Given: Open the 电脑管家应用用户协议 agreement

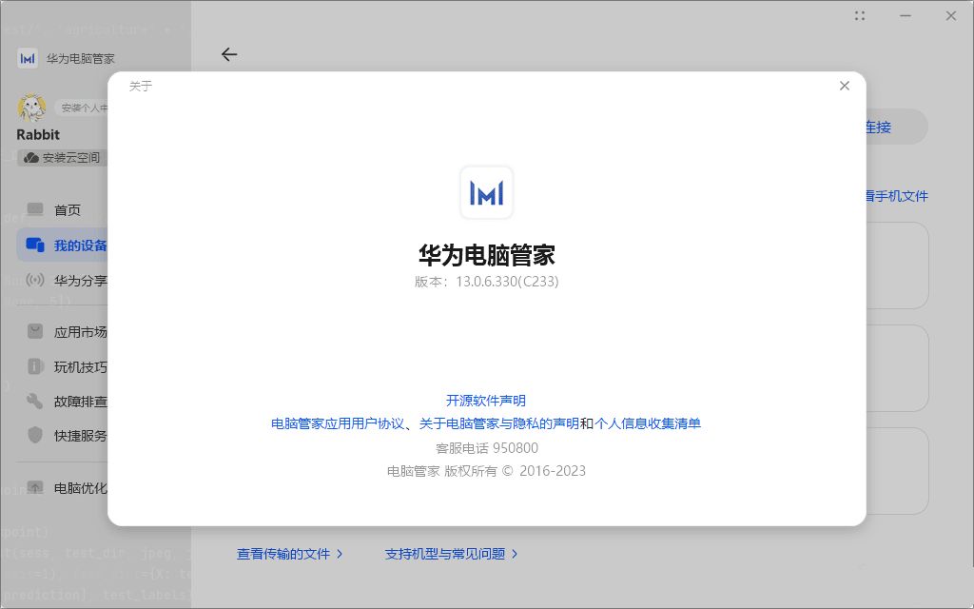Looking at the screenshot, I should coord(339,423).
